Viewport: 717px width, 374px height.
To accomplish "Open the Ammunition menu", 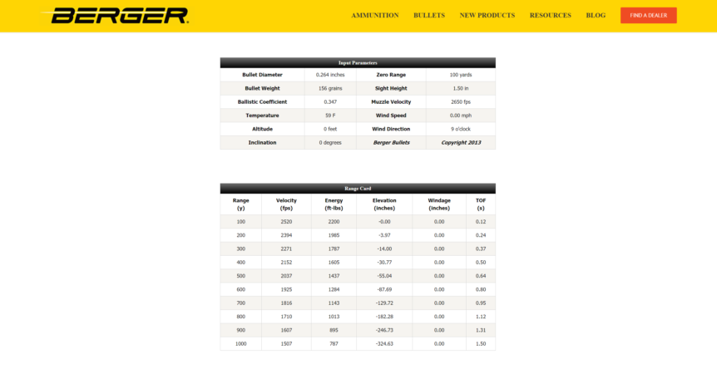I will pyautogui.click(x=374, y=16).
